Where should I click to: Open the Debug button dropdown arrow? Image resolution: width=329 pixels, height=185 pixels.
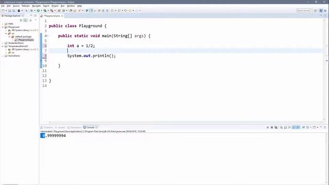[x=34, y=10]
